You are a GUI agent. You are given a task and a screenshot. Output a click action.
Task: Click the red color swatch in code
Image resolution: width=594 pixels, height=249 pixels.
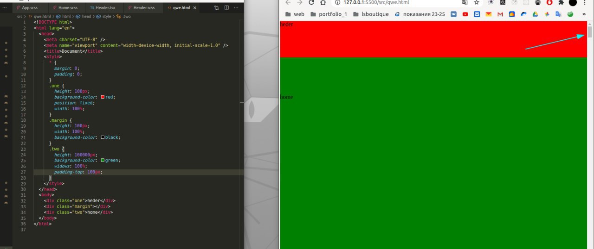(x=103, y=97)
